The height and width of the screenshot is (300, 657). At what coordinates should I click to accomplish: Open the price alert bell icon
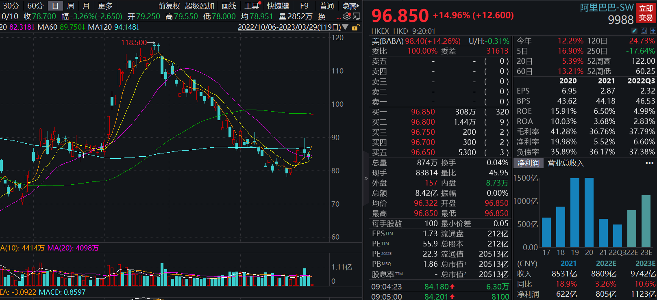pyautogui.click(x=644, y=31)
